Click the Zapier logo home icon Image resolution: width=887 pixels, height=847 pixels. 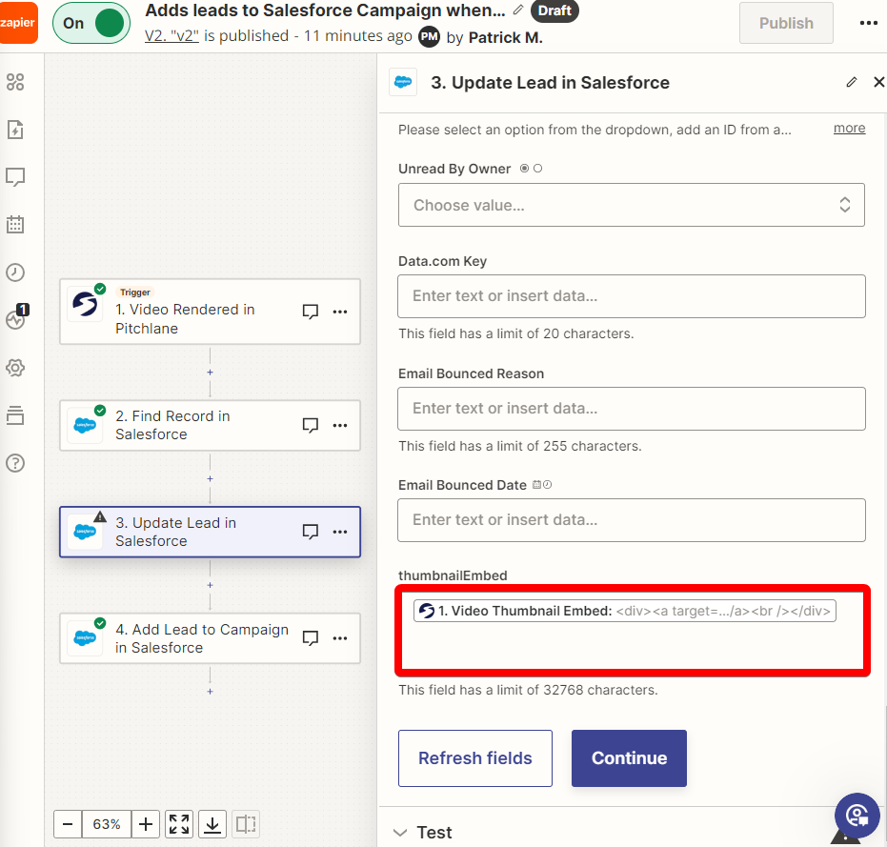tap(18, 23)
